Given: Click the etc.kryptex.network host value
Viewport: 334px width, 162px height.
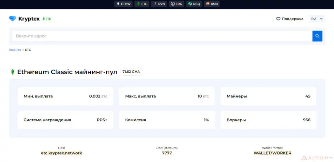Looking at the screenshot, I should 61,153.
